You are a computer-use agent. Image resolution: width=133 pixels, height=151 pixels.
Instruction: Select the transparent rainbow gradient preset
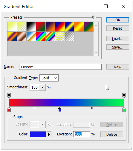coord(51,36)
